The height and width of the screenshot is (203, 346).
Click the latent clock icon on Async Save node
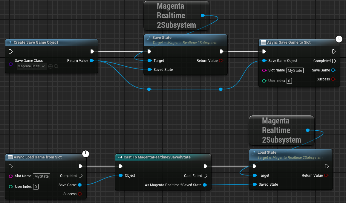pos(339,39)
